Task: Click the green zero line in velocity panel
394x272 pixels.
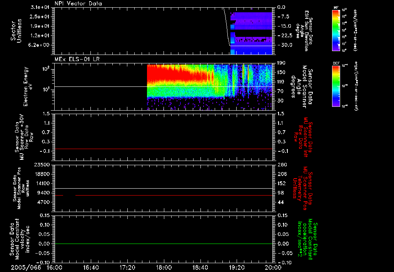Action: point(163,244)
